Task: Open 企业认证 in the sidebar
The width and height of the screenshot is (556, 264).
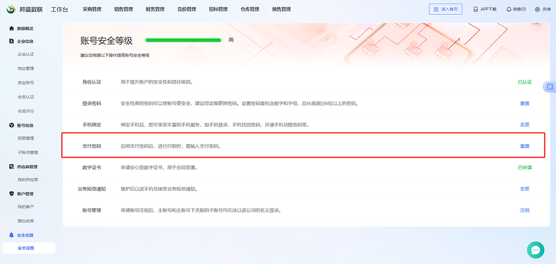Action: 25,54
